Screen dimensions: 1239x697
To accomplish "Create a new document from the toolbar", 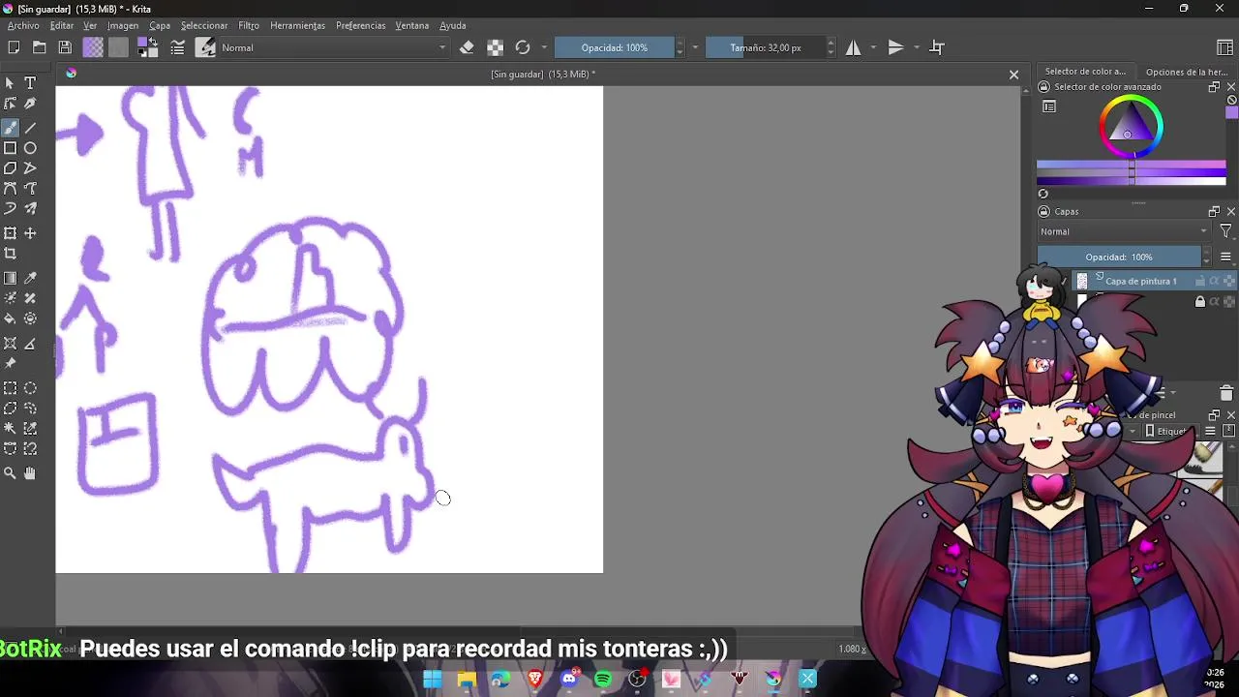I will pos(14,47).
